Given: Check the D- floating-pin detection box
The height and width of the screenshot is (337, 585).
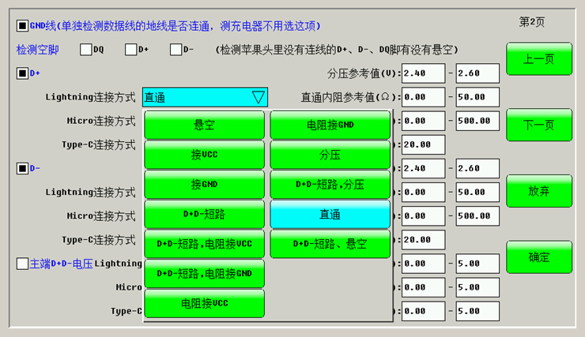Looking at the screenshot, I should 176,50.
